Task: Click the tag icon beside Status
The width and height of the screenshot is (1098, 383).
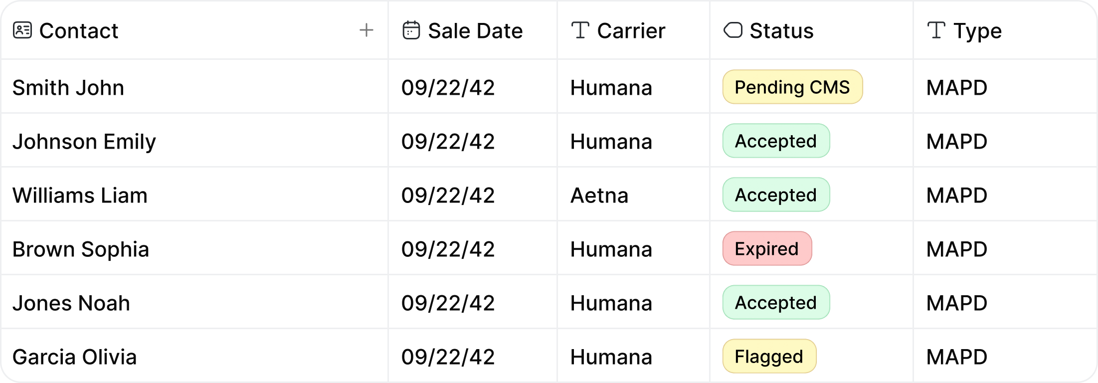Action: [732, 30]
